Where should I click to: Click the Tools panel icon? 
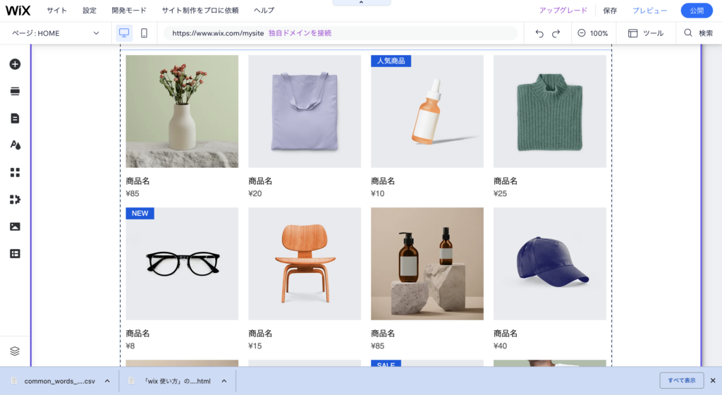click(633, 33)
